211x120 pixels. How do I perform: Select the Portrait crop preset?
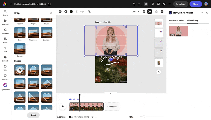tap(20, 49)
